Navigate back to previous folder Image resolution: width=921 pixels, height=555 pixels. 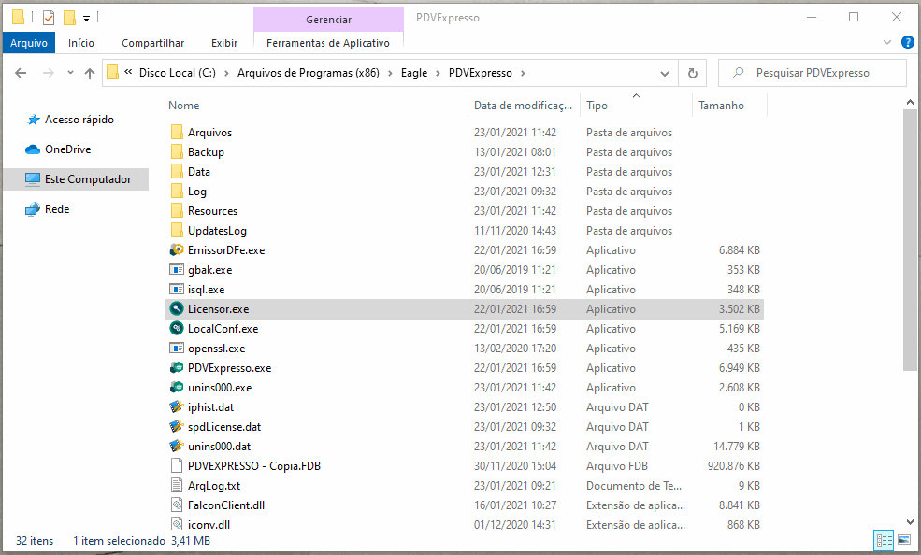pos(21,73)
